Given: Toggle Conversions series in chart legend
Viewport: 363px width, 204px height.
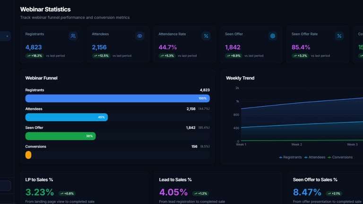Looking at the screenshot, I should pyautogui.click(x=340, y=157).
